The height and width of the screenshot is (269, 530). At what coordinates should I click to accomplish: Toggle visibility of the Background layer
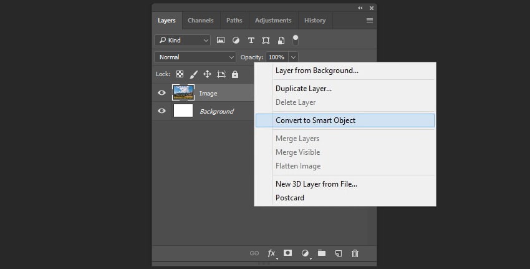[x=161, y=111]
